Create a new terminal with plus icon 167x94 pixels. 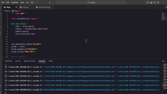coord(163,61)
